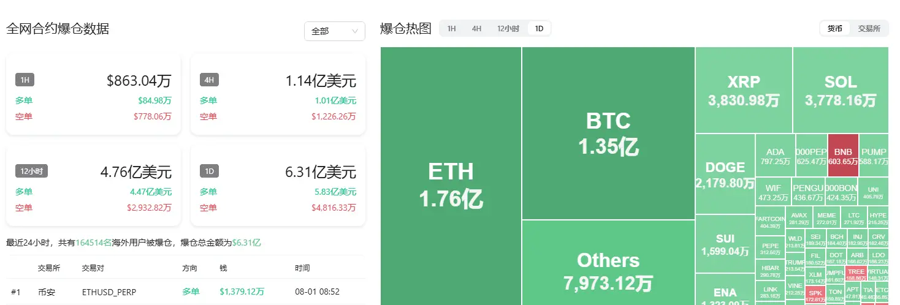The height and width of the screenshot is (305, 900).
Task: Select the XRP liquidation tile
Action: 743,90
